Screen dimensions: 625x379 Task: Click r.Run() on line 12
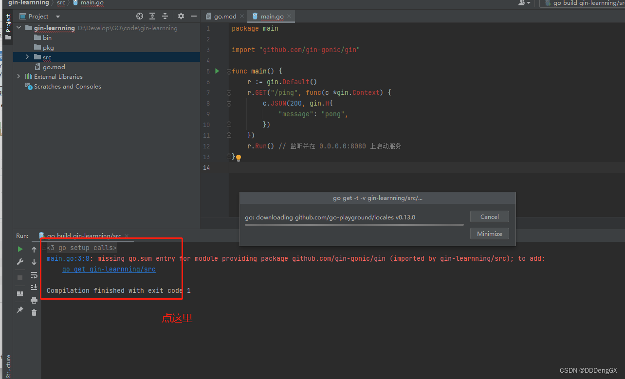pyautogui.click(x=261, y=146)
